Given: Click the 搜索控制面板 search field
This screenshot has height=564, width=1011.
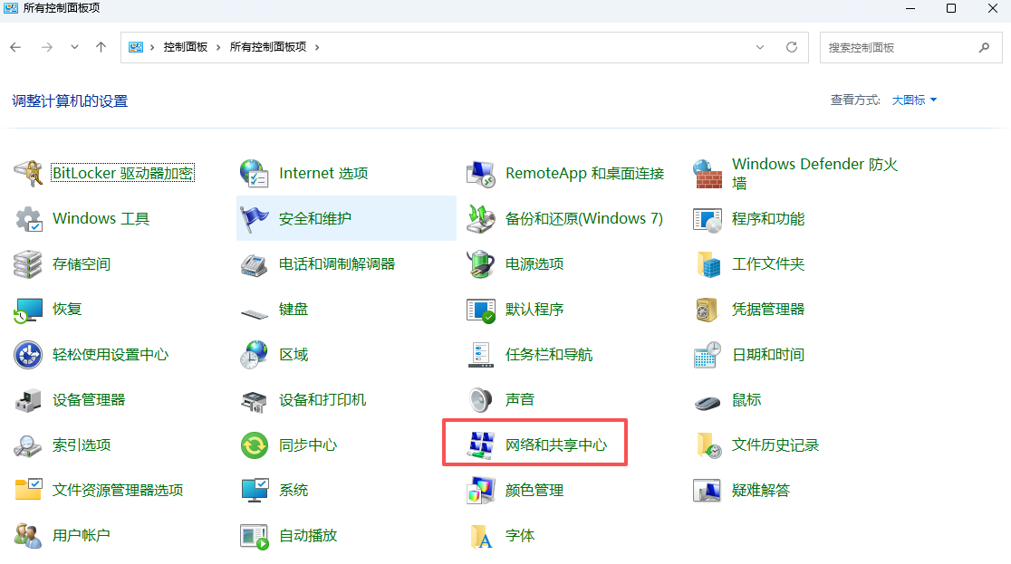Looking at the screenshot, I should (897, 47).
